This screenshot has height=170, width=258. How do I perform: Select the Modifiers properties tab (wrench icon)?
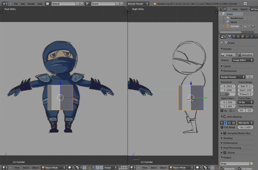tap(252, 37)
